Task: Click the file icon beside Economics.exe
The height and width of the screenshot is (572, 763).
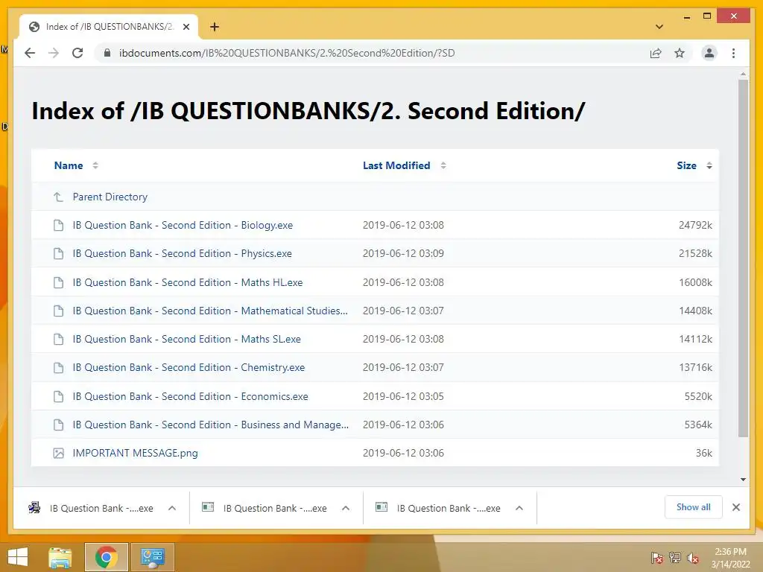Action: pos(58,396)
